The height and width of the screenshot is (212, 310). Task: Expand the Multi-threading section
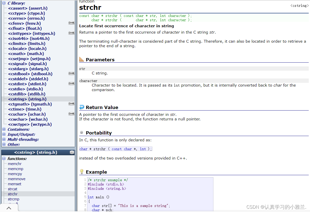coord(4,139)
